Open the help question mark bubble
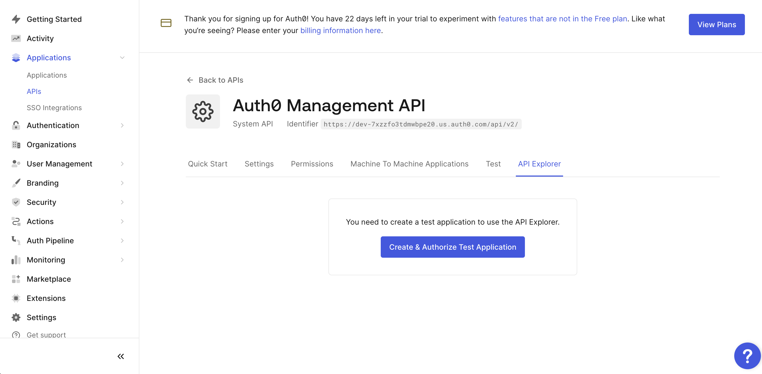762x374 pixels. pos(747,356)
